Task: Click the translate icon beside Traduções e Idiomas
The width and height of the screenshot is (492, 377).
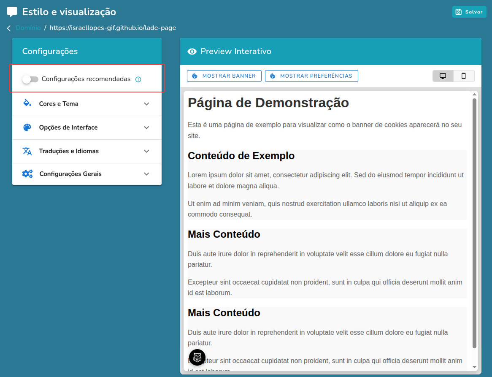Action: (x=27, y=151)
